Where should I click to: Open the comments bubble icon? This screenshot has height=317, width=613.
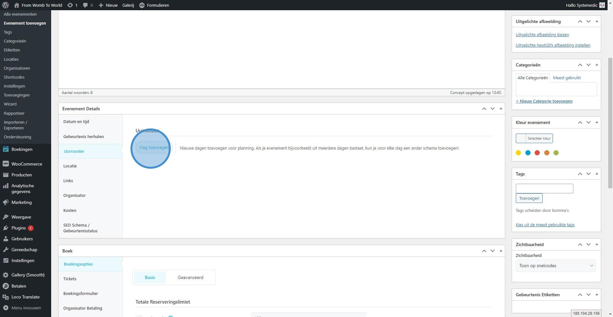coord(85,5)
